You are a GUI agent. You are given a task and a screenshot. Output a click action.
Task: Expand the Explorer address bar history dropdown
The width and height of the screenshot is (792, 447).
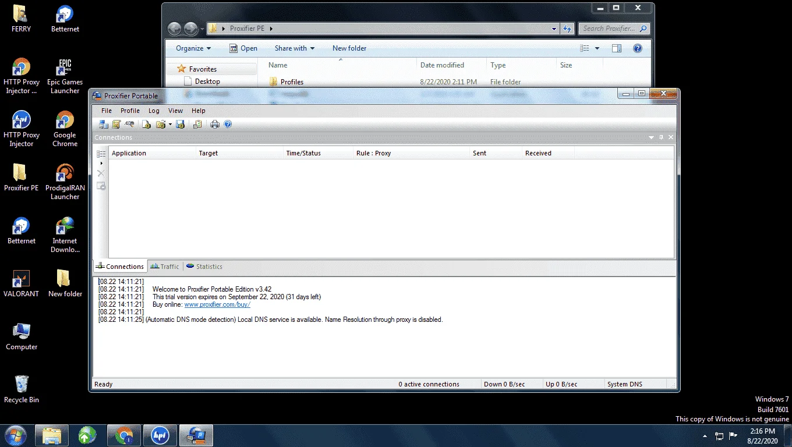tap(554, 29)
